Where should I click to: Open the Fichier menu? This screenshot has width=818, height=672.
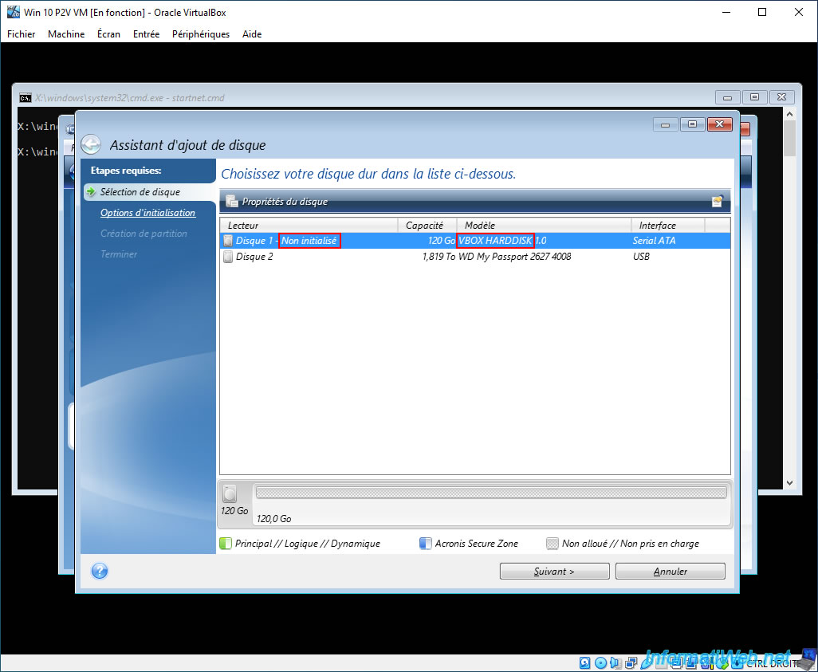22,34
